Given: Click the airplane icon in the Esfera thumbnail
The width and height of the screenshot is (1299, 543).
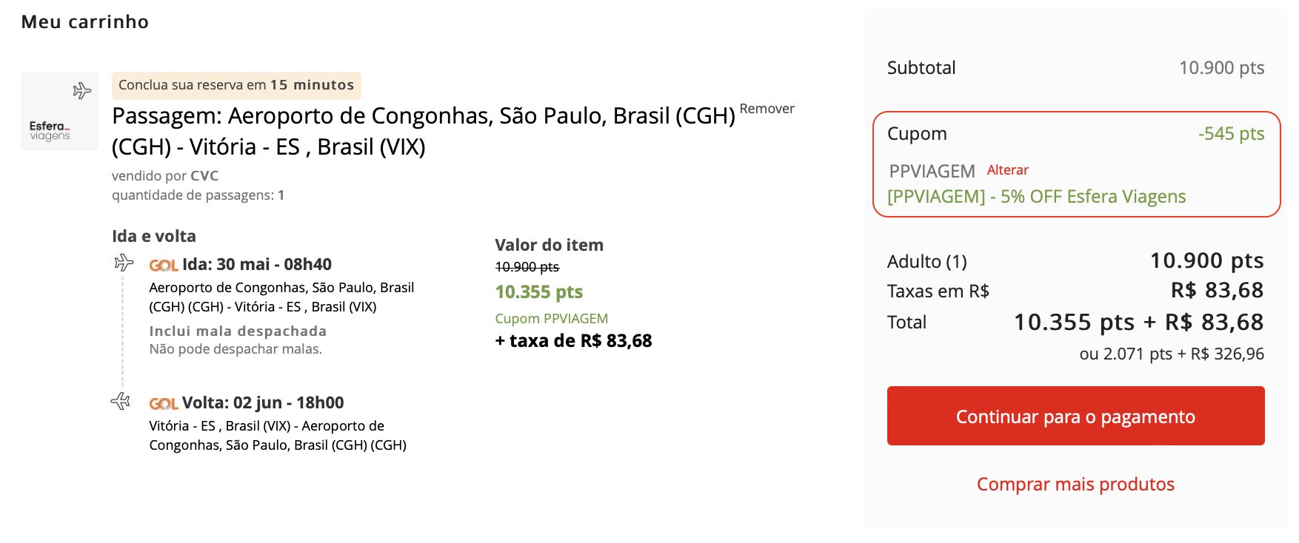Looking at the screenshot, I should coord(81,91).
